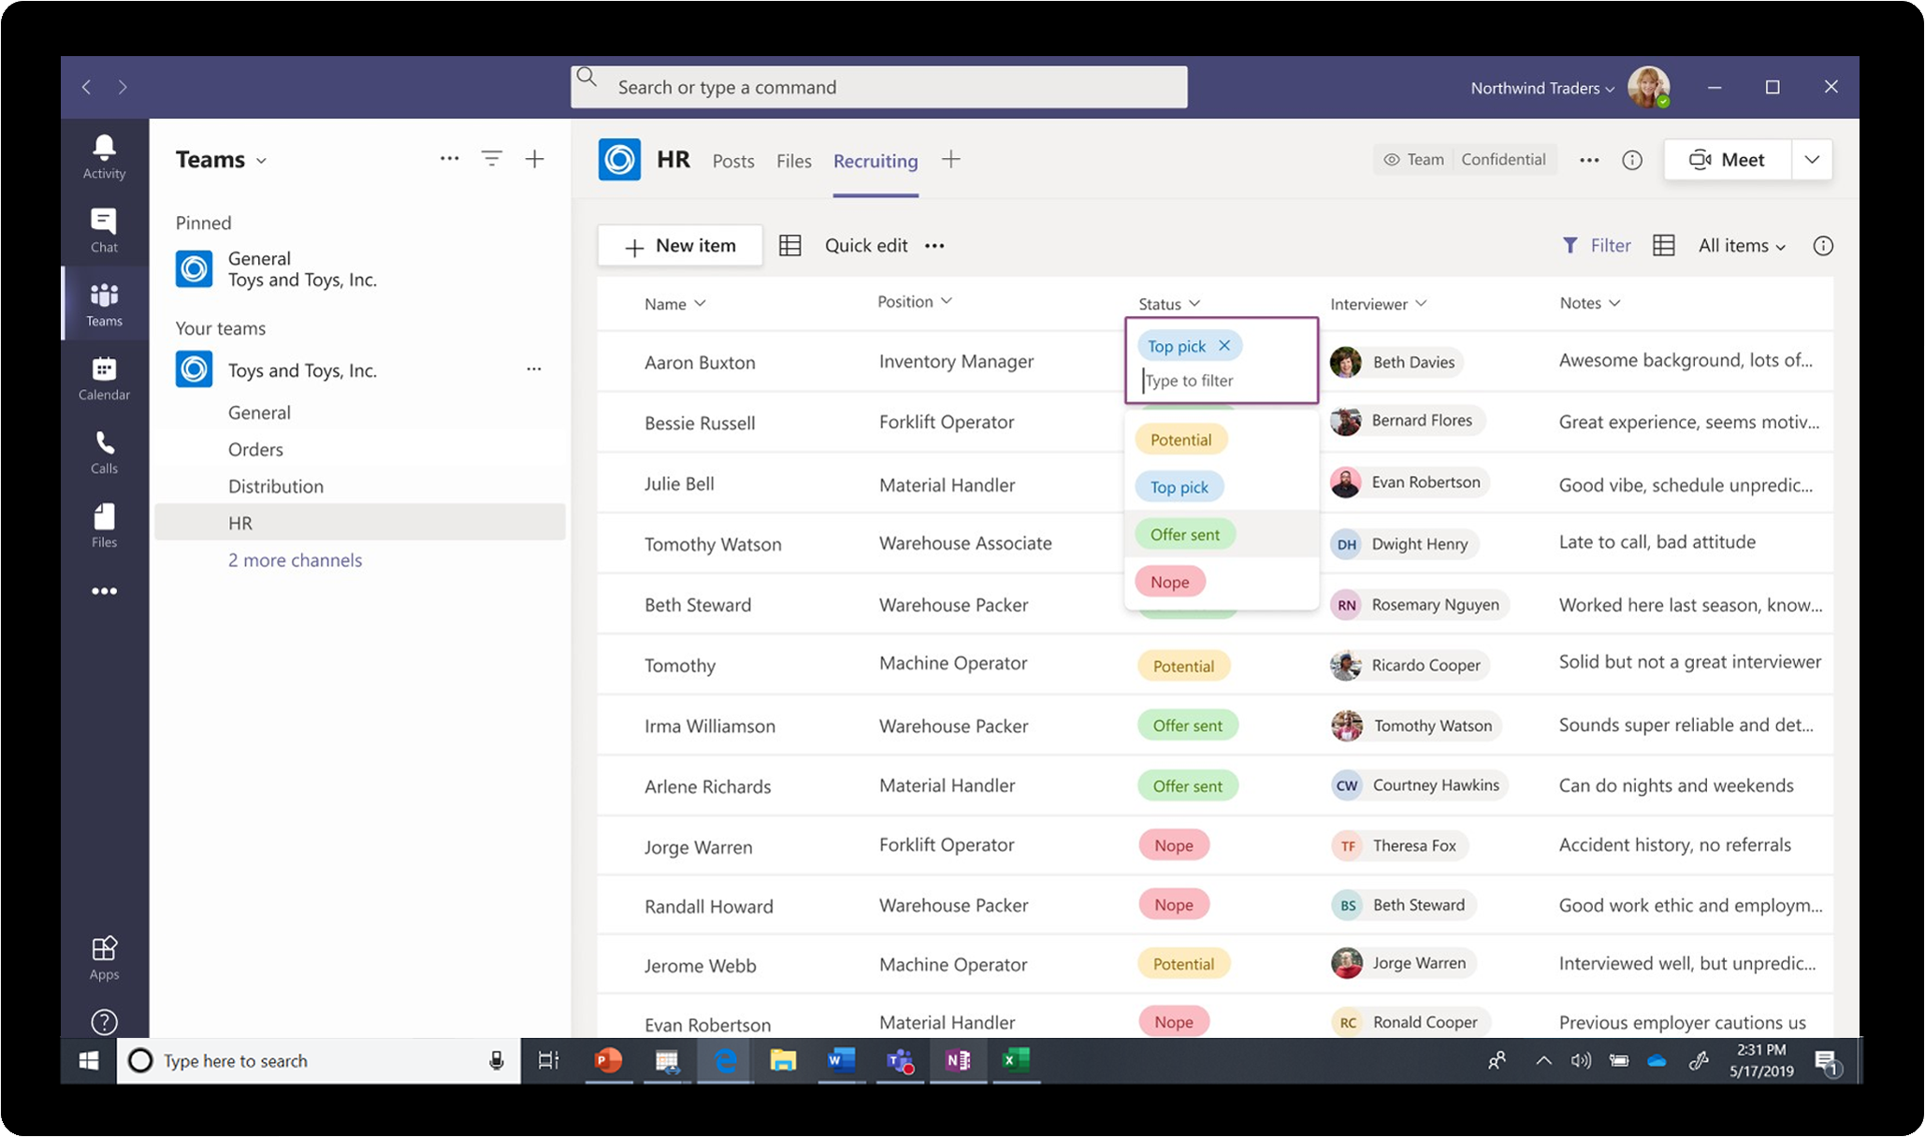Select the Offer sent status option
This screenshot has height=1137, width=1925.
pos(1184,535)
